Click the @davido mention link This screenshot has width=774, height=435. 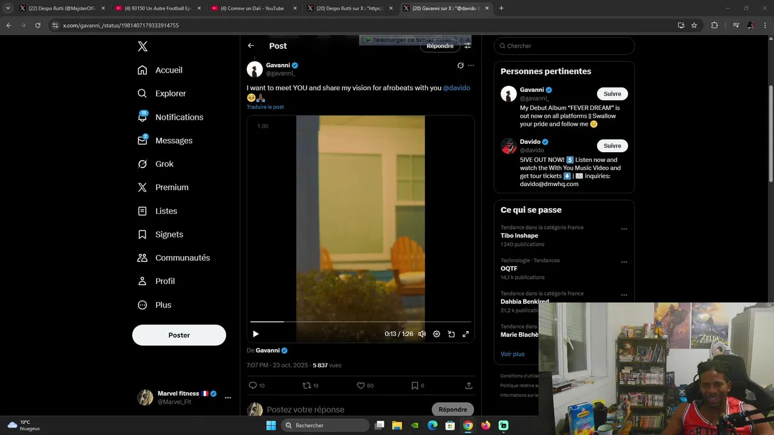click(457, 88)
